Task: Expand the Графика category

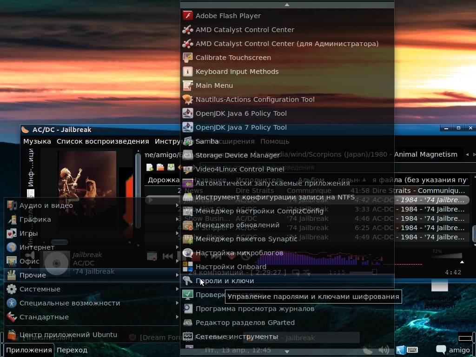Action: (x=92, y=219)
